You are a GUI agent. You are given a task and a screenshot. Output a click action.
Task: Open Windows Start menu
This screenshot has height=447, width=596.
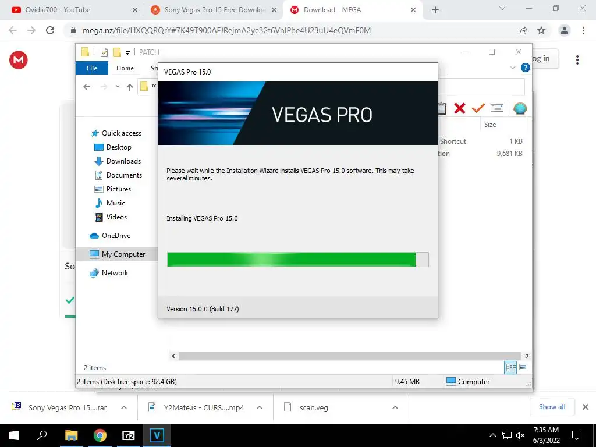pyautogui.click(x=14, y=435)
